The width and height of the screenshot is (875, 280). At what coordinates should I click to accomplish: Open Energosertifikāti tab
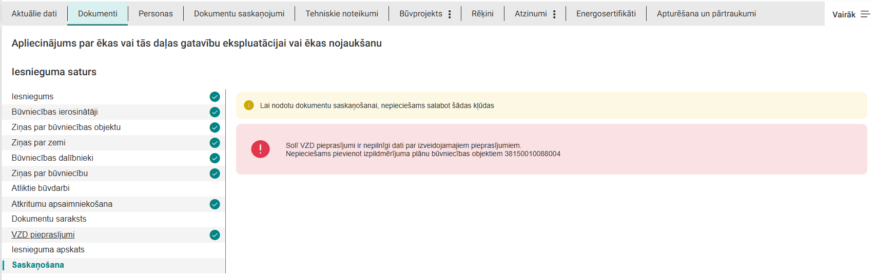606,13
